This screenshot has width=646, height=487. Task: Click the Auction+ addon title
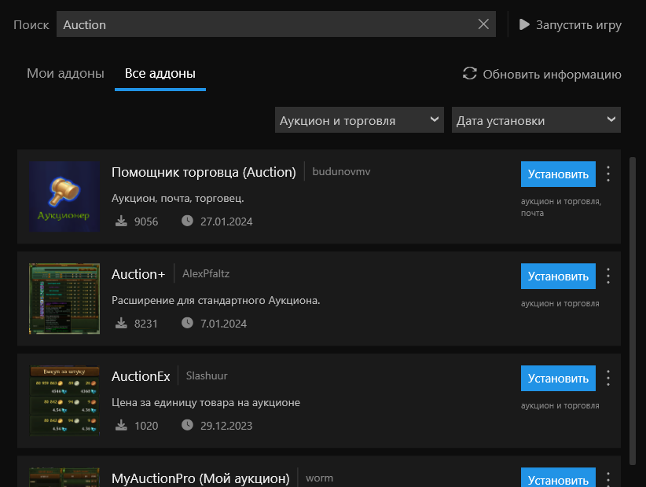point(138,274)
